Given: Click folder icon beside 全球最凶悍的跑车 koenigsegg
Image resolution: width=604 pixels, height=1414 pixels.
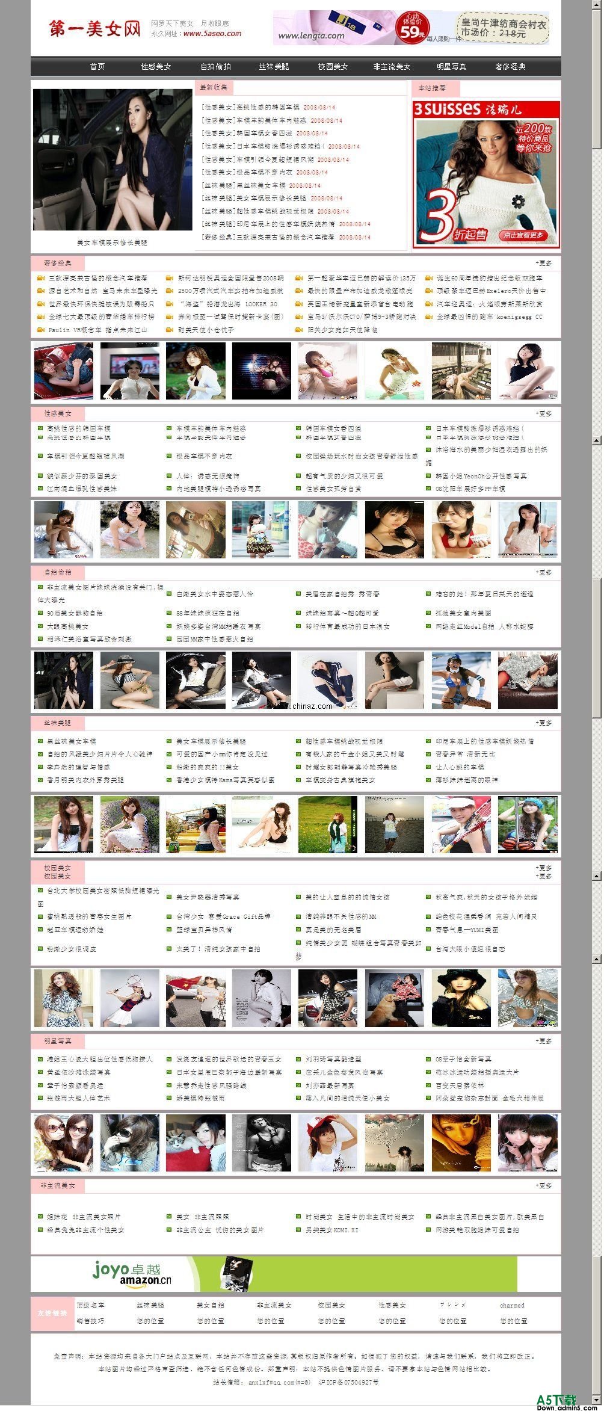Looking at the screenshot, I should [429, 317].
